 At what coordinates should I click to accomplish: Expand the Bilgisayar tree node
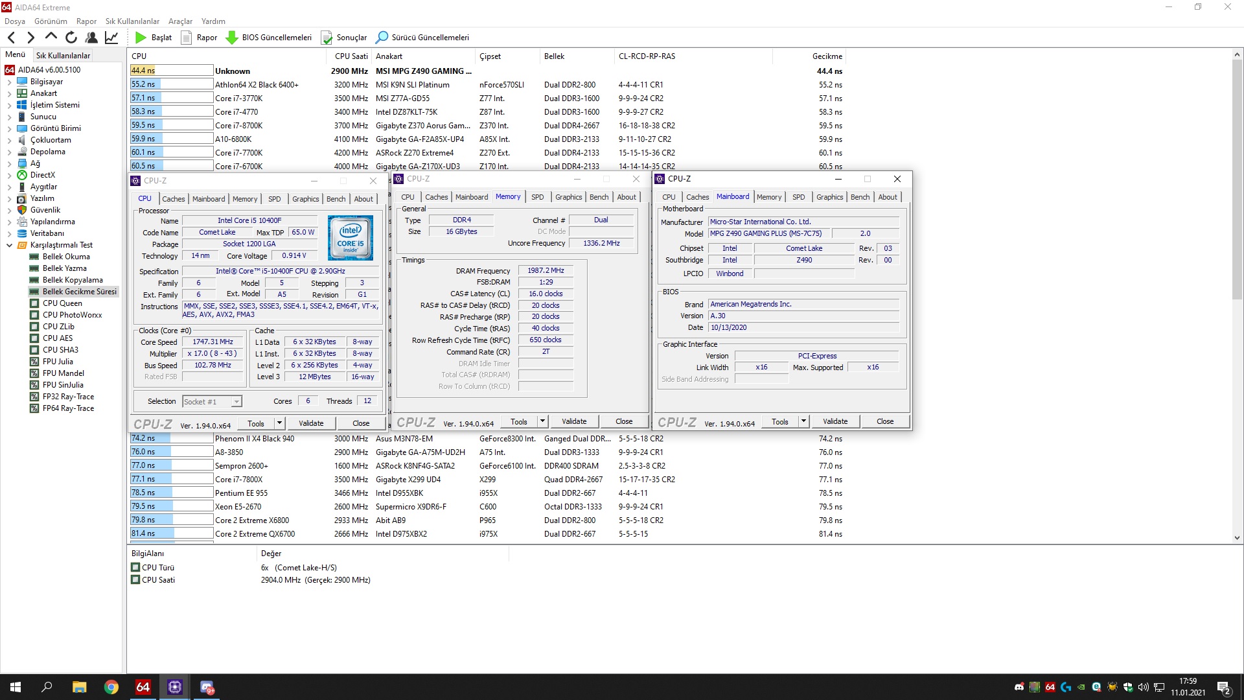pos(9,82)
